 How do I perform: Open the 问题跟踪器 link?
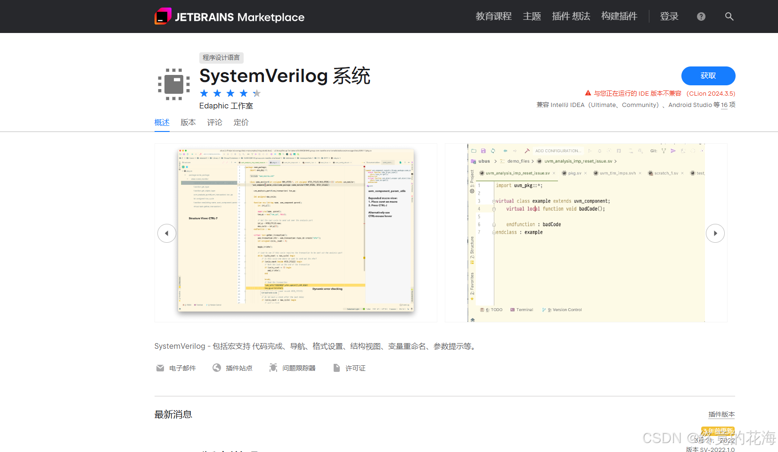[299, 368]
